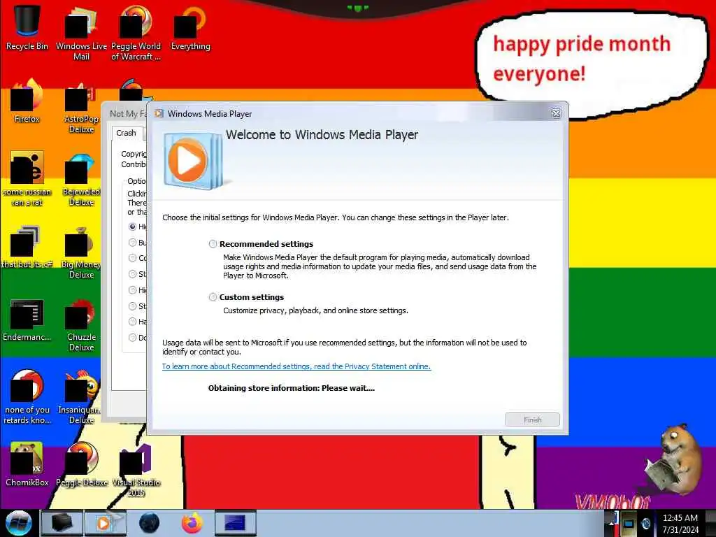Select Custom settings radio button

(x=213, y=297)
